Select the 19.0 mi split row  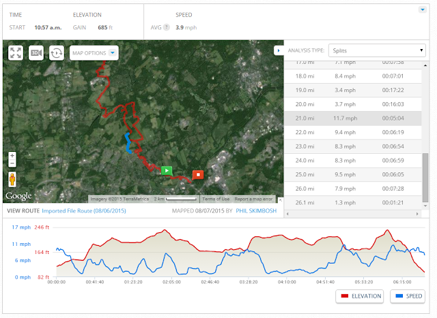tap(352, 90)
